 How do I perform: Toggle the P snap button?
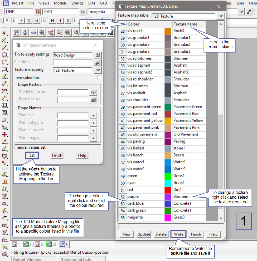click(7, 21)
